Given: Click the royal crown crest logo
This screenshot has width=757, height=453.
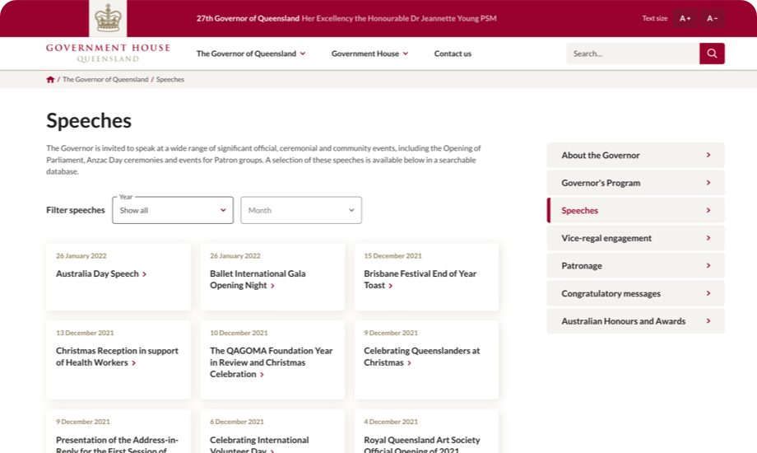Looking at the screenshot, I should [x=107, y=18].
